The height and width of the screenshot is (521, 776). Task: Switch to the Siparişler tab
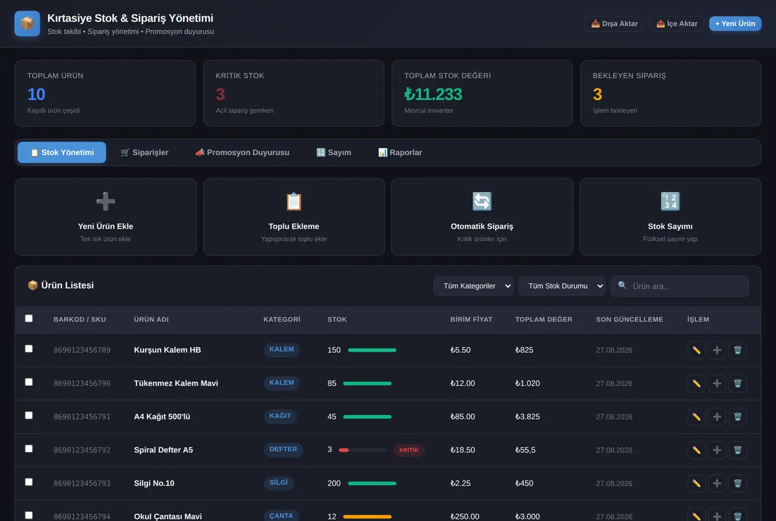pos(144,153)
